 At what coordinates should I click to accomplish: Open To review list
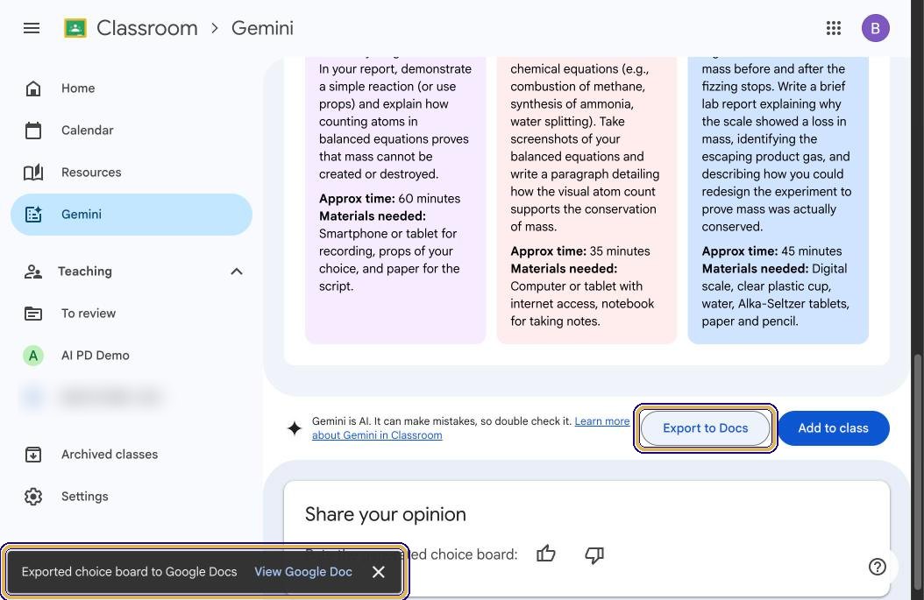(131, 314)
